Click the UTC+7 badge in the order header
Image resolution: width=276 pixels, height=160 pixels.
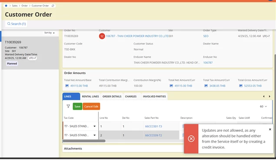(266, 36)
